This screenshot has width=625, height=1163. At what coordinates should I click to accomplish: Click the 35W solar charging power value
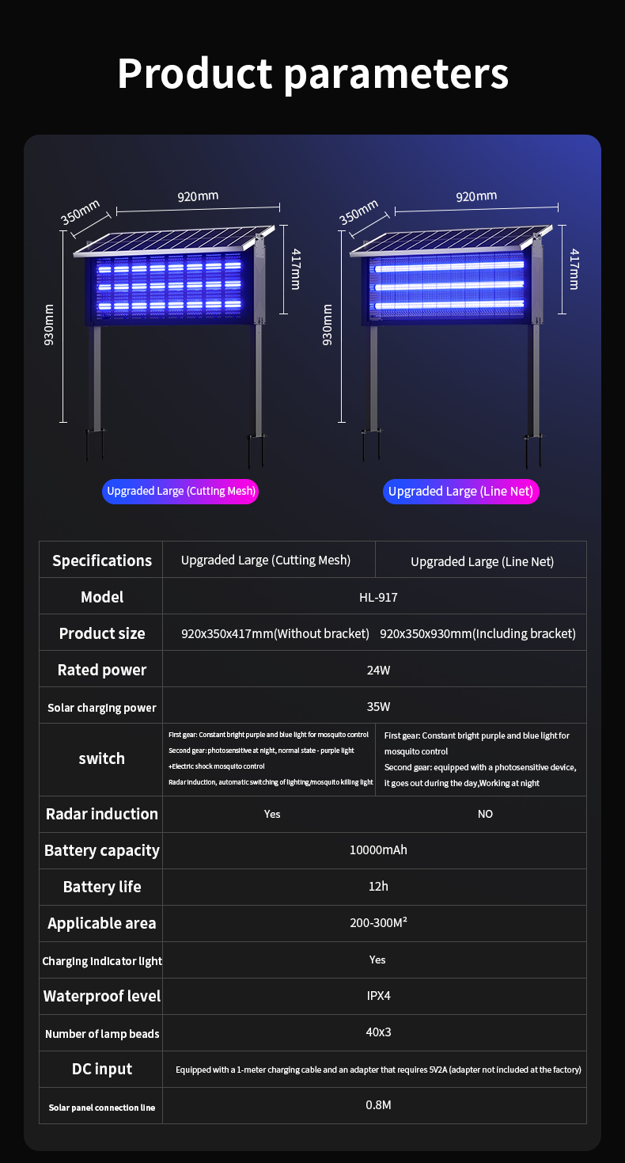click(378, 706)
